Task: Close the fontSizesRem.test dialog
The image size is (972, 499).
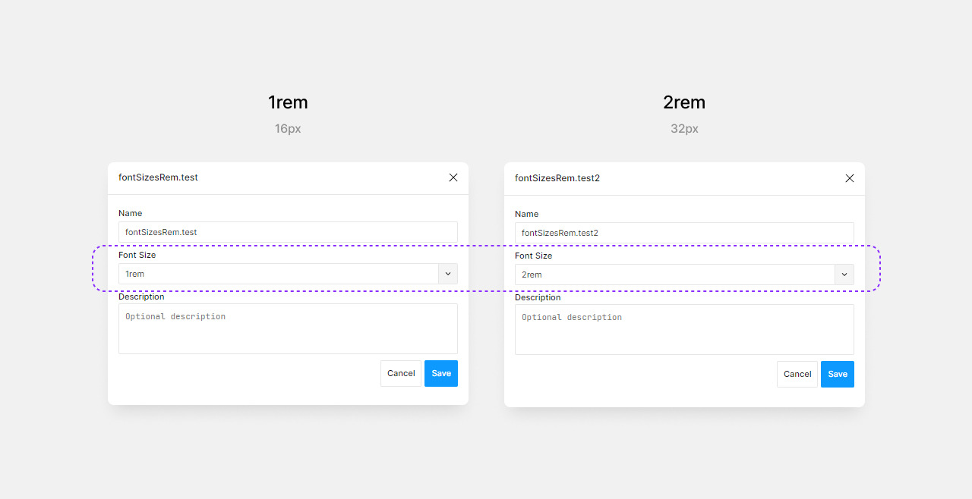Action: click(453, 177)
